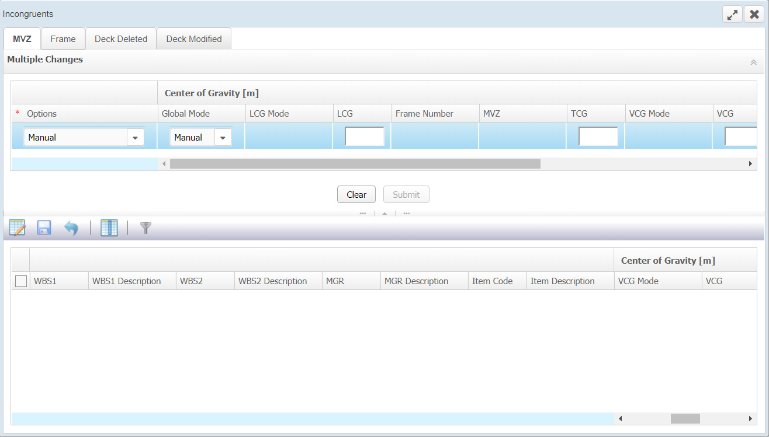Screen dimensions: 769x437
Task: Click the WBS2 column header
Action: [x=205, y=281]
